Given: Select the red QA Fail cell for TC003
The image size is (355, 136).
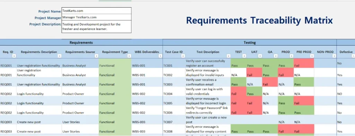Looking at the screenshot, I should coord(270,82).
